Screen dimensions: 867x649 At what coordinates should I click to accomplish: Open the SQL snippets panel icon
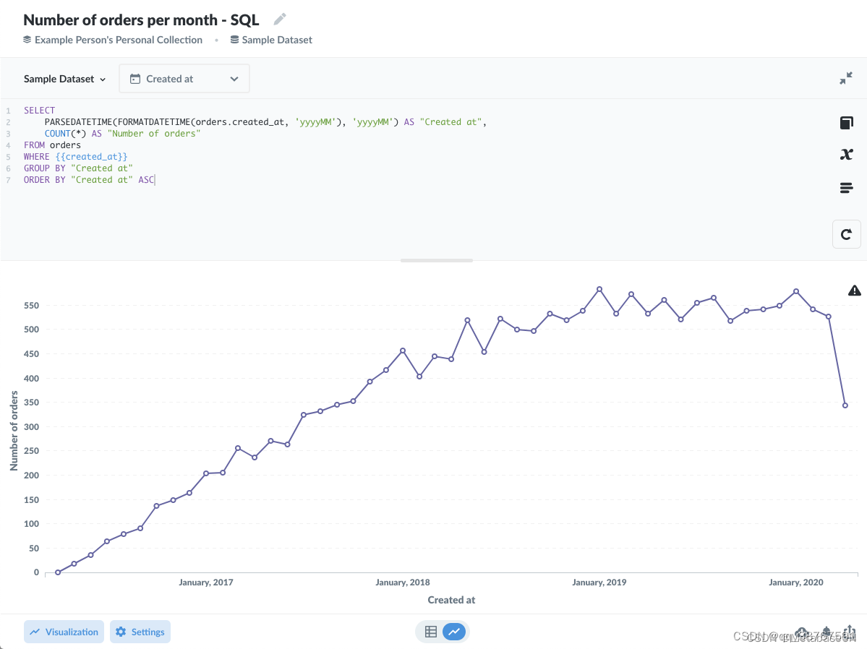[846, 188]
